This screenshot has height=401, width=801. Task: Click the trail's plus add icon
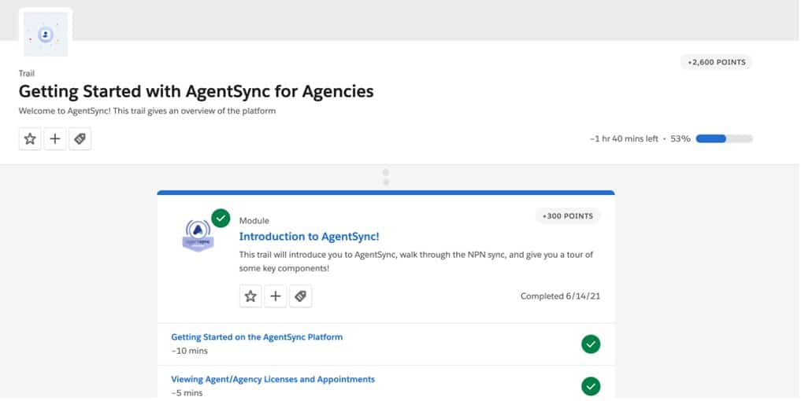(x=55, y=138)
